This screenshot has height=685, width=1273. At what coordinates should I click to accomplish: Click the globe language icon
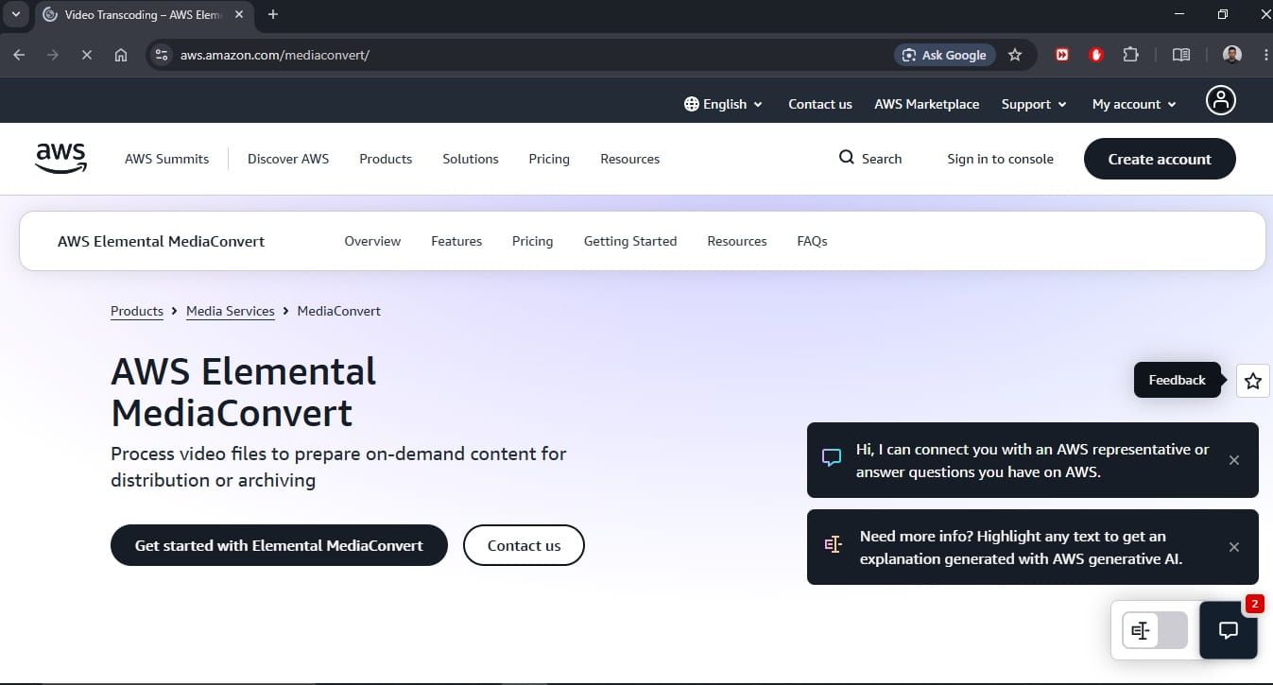pyautogui.click(x=692, y=104)
